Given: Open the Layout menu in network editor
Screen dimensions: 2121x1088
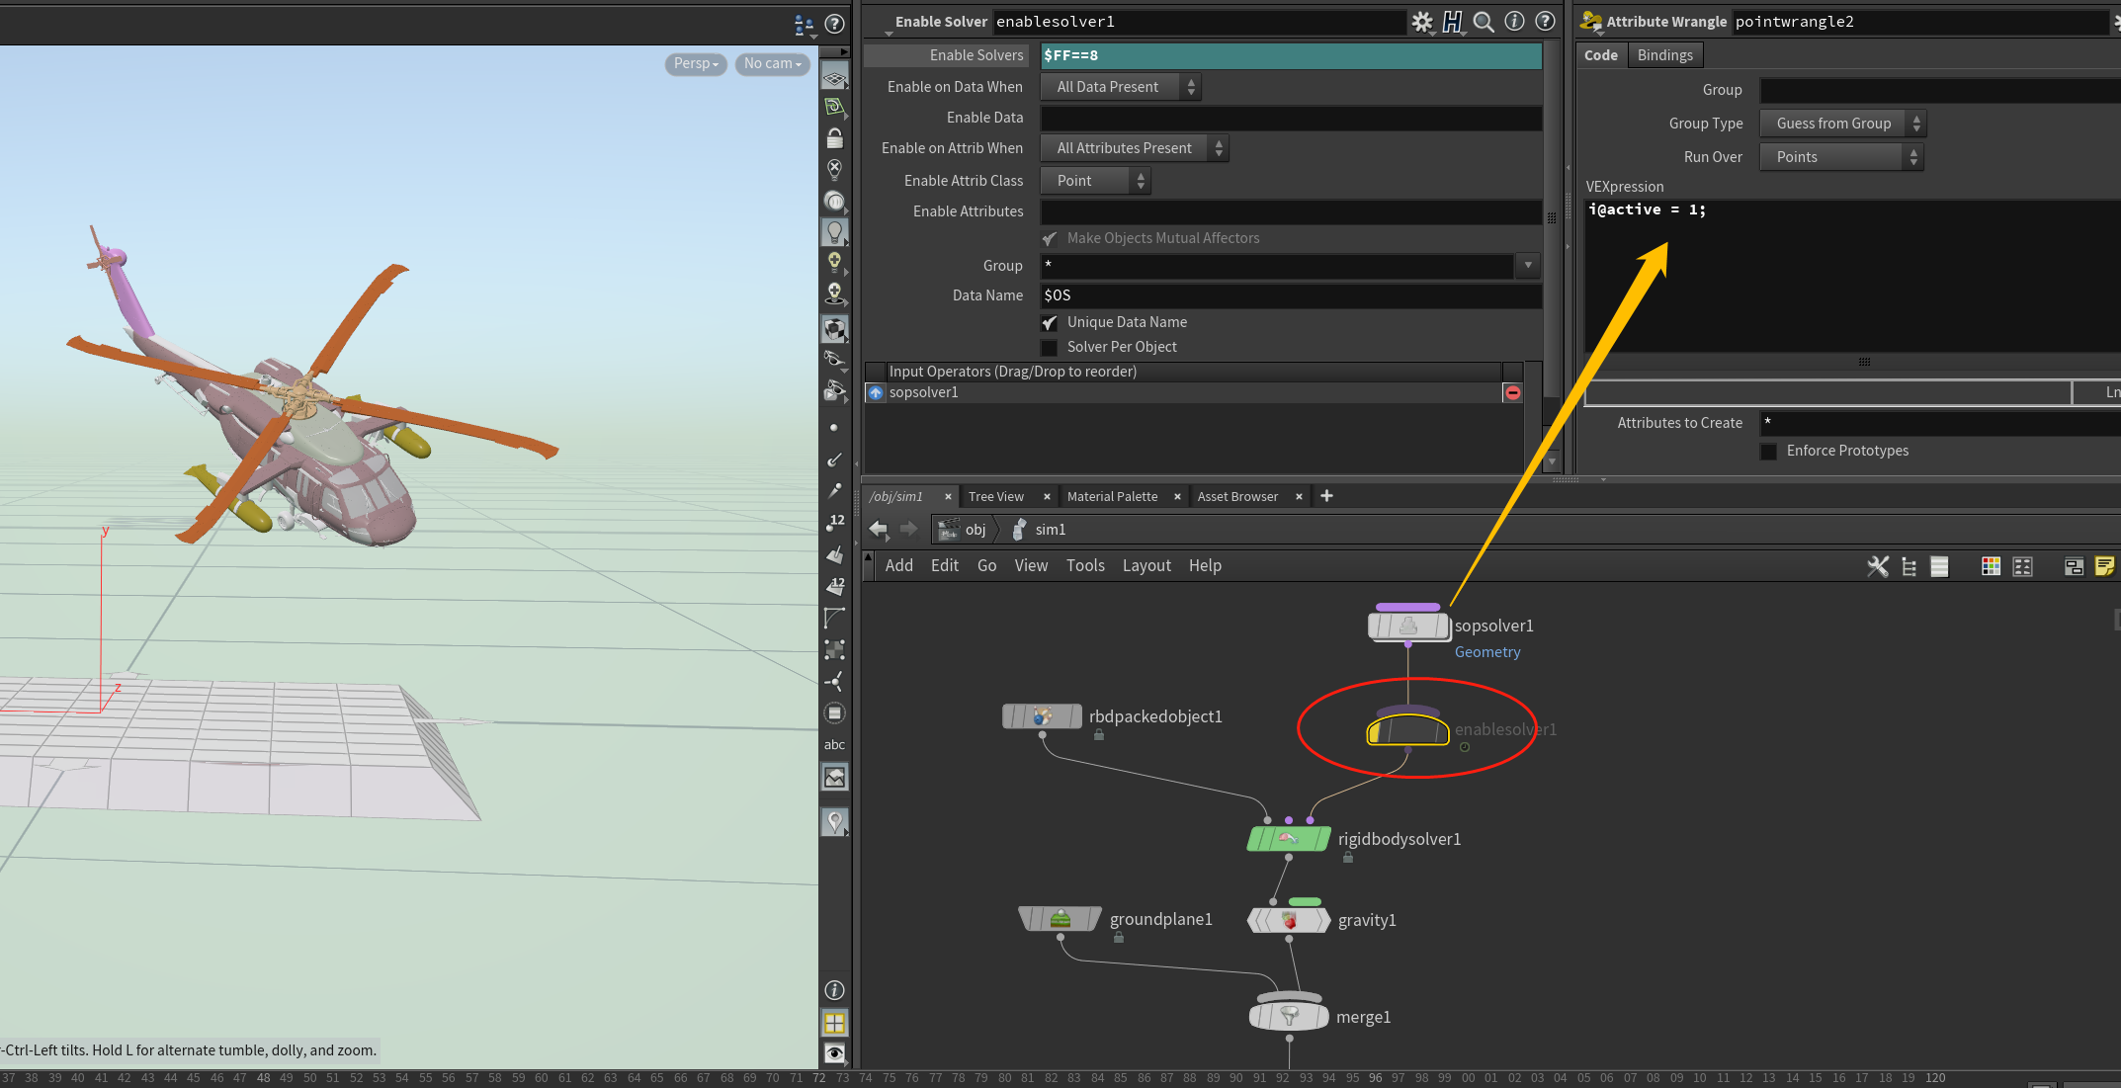Looking at the screenshot, I should [x=1146, y=566].
